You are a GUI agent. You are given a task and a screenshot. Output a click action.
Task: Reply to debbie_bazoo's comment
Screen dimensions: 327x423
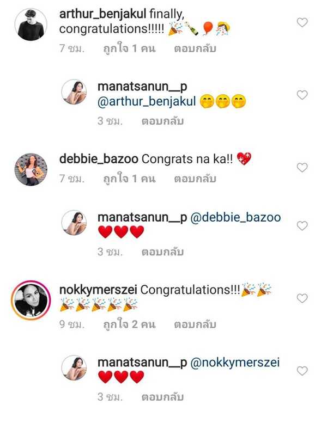click(x=195, y=179)
